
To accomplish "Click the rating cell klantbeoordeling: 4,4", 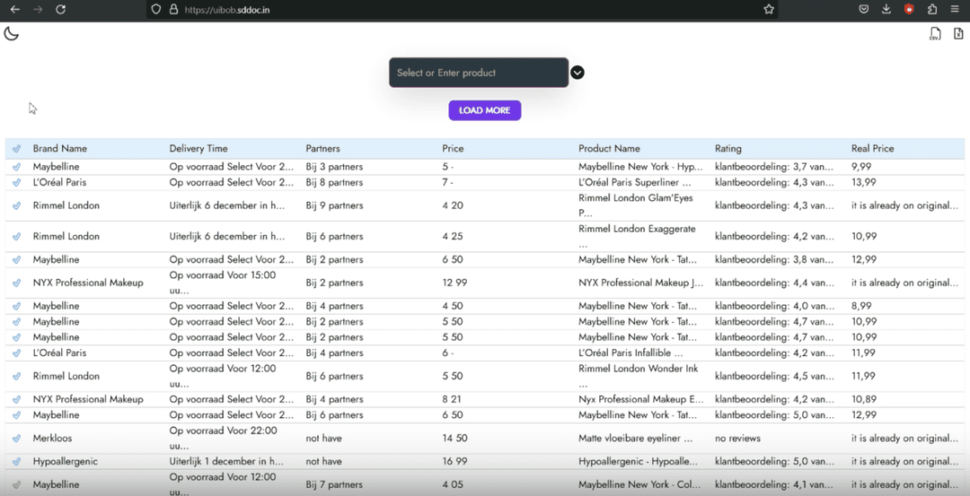I will tap(774, 283).
